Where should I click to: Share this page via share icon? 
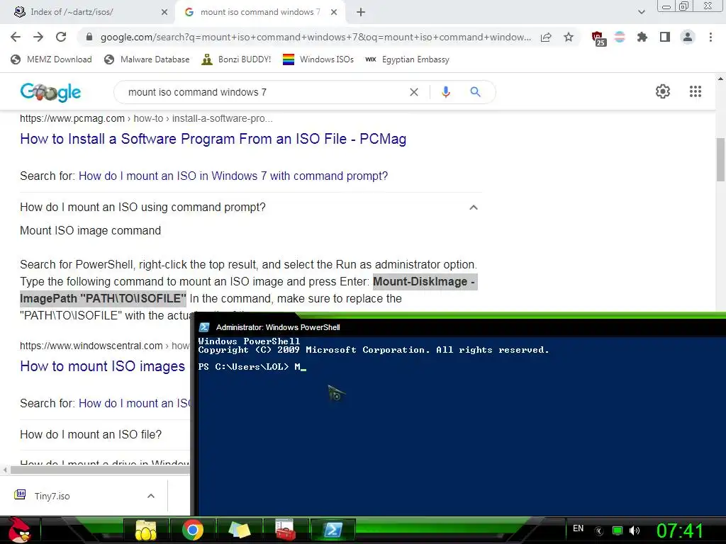(x=546, y=37)
